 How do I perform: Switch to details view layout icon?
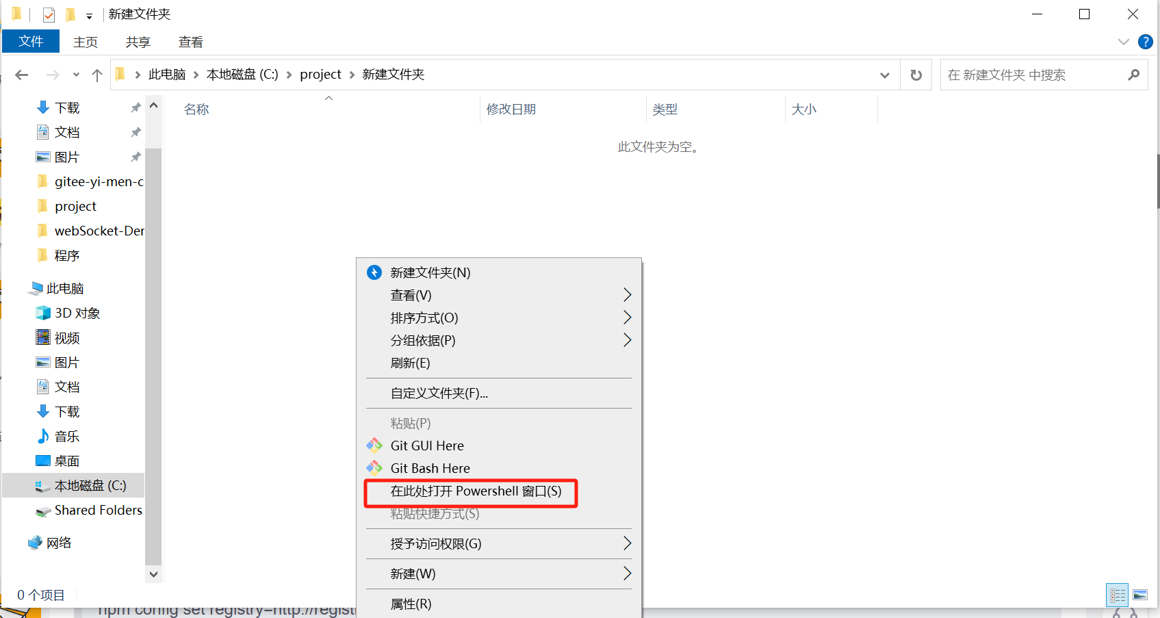pos(1118,595)
